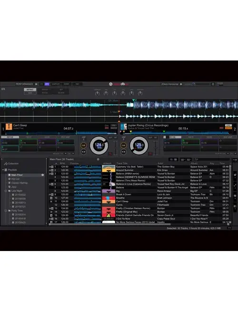The image size is (238, 312).
Task: Open the settings gear icon in top bar
Action: [213, 84]
